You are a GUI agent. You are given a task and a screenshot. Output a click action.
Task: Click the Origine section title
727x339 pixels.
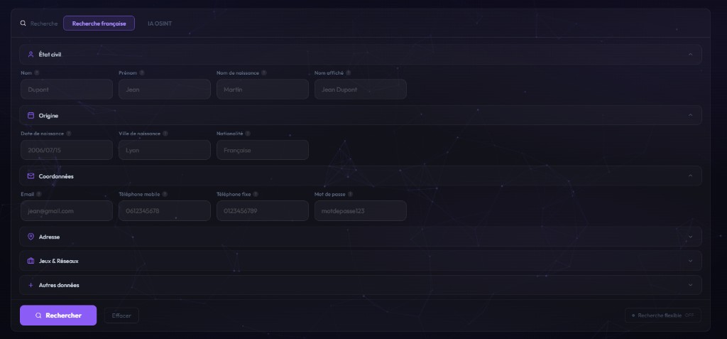(49, 115)
